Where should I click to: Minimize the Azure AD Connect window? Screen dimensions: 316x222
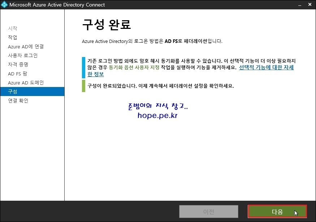pyautogui.click(x=300, y=5)
